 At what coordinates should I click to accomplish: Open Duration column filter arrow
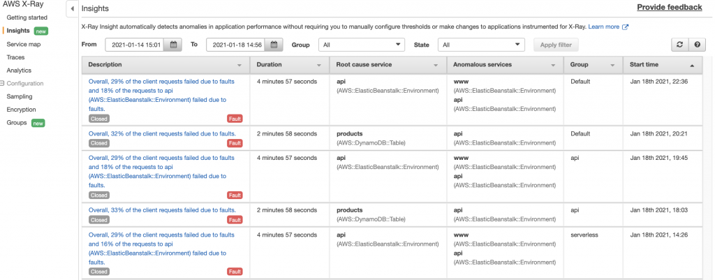tap(319, 65)
